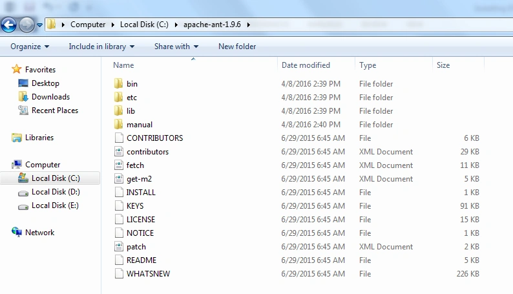
Task: Click the Network label in navigation pane
Action: 39,233
